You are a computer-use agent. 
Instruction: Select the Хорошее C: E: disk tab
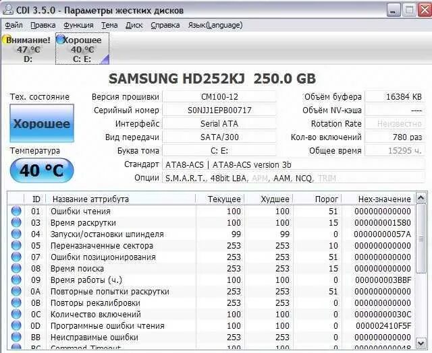(x=82, y=49)
